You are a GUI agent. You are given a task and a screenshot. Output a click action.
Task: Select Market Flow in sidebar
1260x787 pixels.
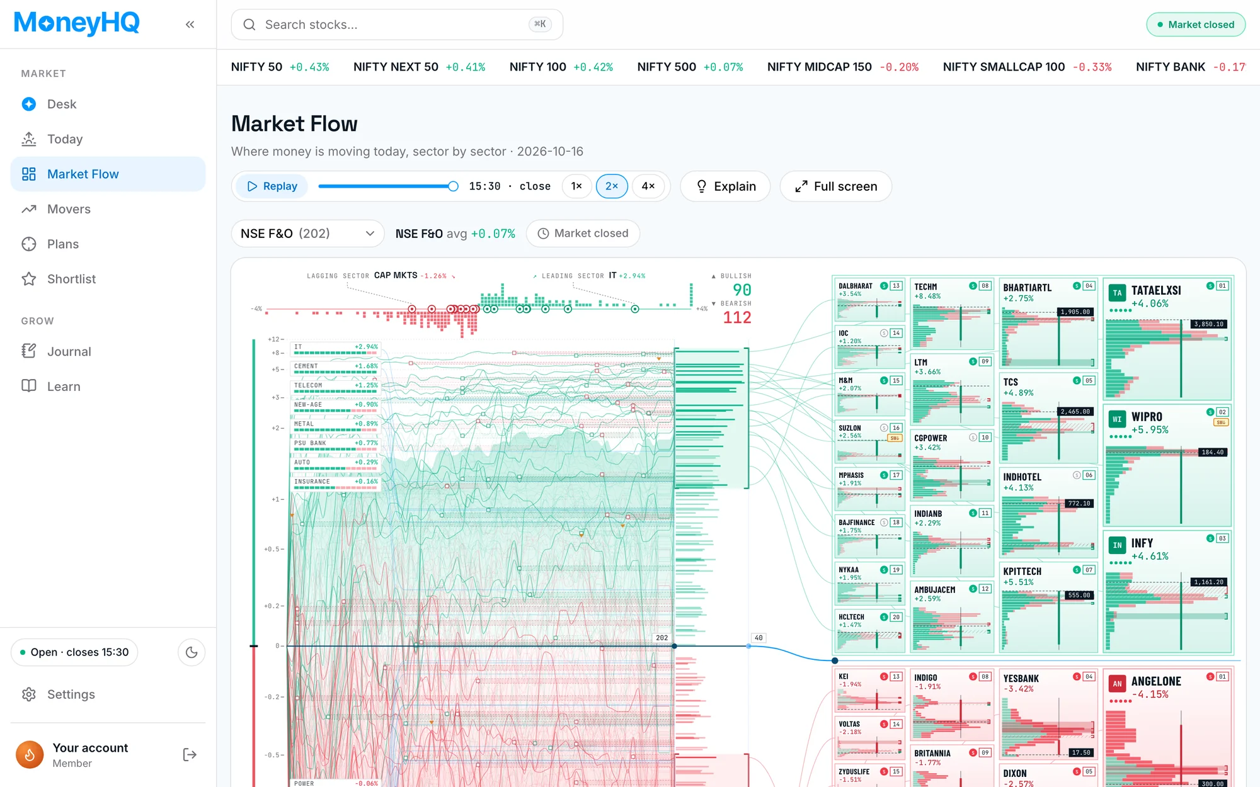(x=108, y=174)
